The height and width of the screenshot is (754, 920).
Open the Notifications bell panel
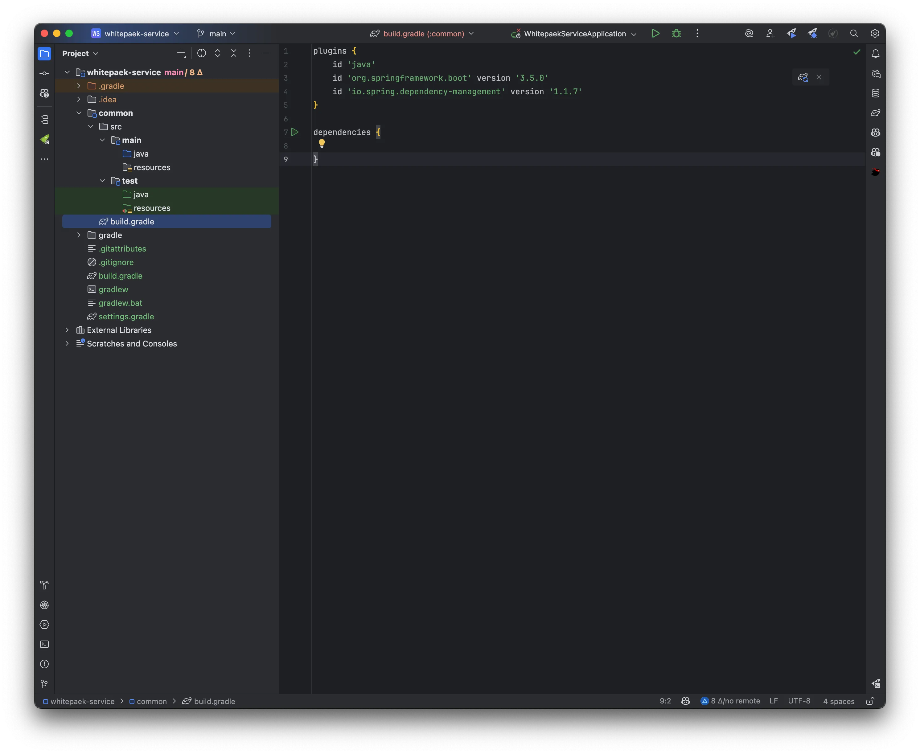(x=875, y=54)
